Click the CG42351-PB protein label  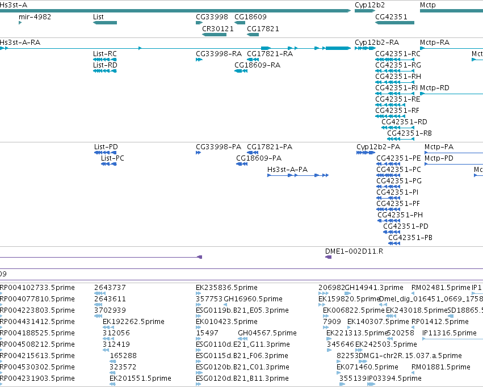410,238
